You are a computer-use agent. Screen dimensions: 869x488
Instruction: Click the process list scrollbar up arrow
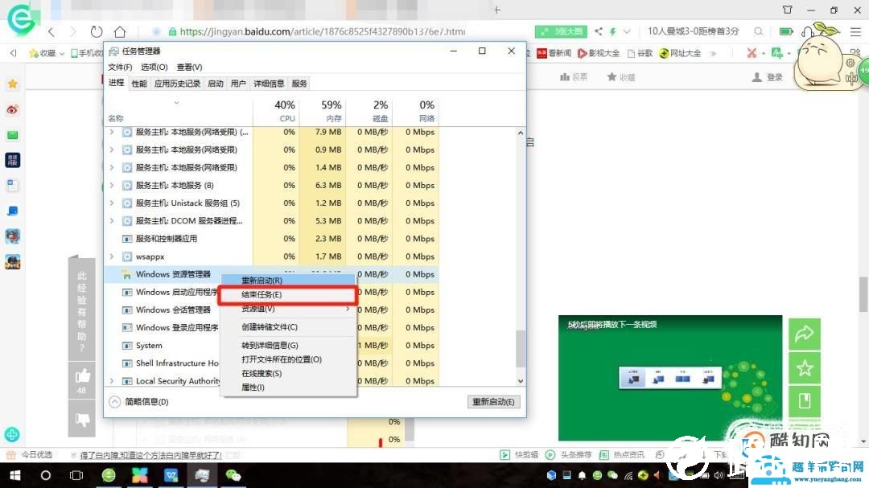pos(521,133)
